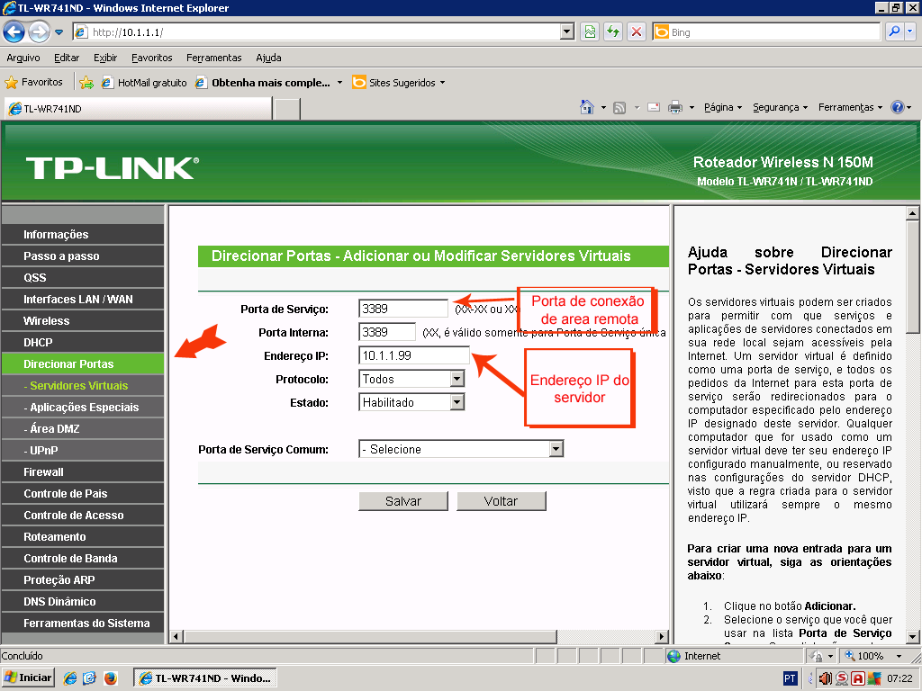Click Add to Favorites Bar icon

(x=86, y=83)
